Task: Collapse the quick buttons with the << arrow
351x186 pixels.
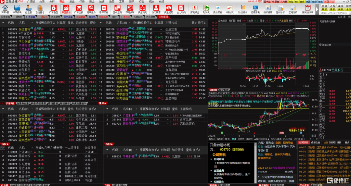Action: [x=333, y=2]
